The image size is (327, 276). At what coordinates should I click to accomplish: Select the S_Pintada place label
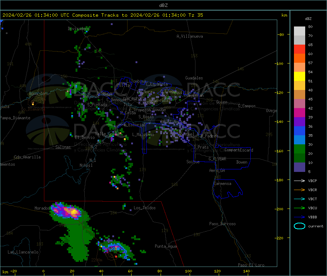(x=97, y=105)
